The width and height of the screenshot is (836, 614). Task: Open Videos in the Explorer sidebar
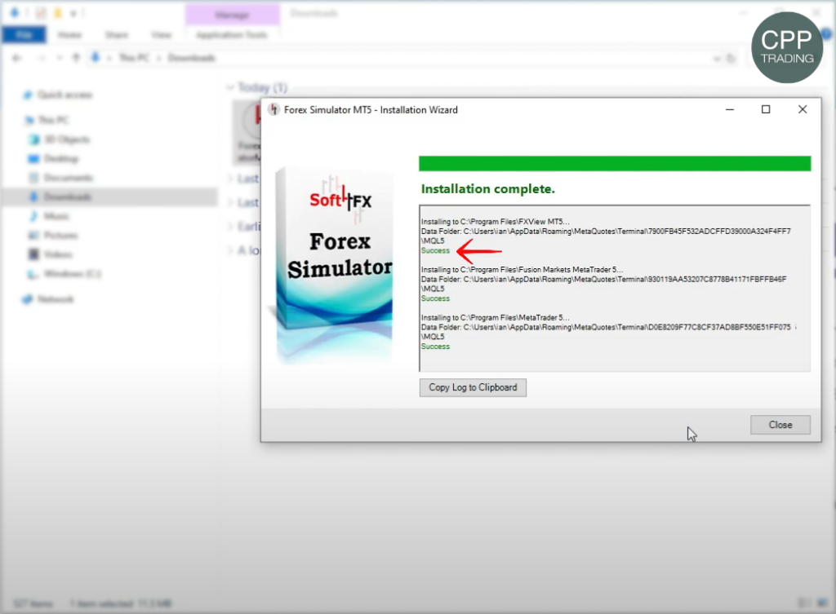[x=58, y=254]
